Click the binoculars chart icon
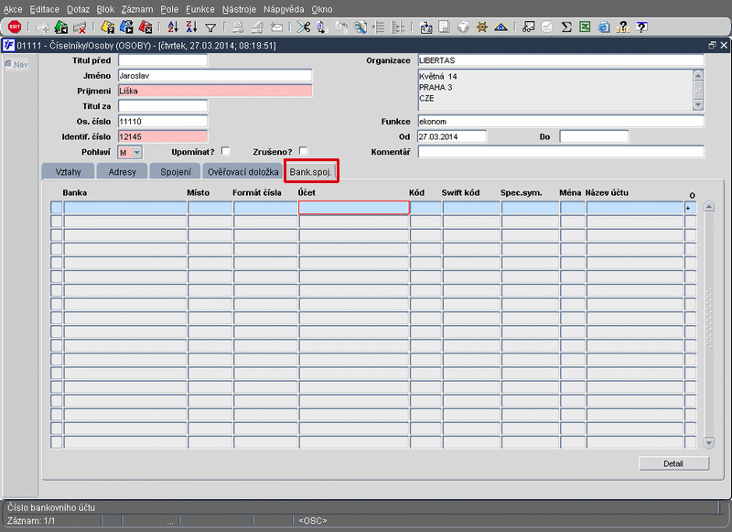Image resolution: width=732 pixels, height=532 pixels. (x=529, y=27)
